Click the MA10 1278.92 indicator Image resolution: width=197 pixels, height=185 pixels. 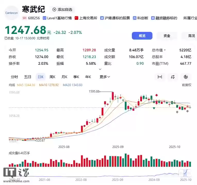click(x=49, y=85)
